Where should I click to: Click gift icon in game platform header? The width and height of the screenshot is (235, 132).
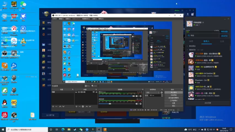tap(192, 14)
